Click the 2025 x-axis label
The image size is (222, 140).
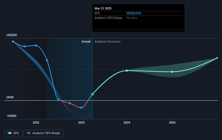[x=172, y=122]
